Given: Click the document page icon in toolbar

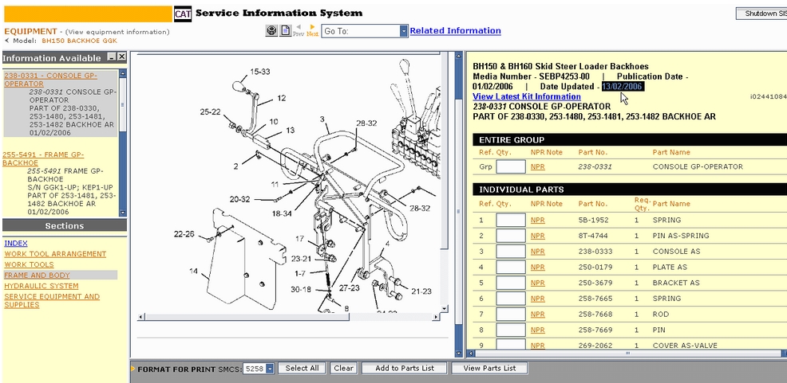Looking at the screenshot, I should (285, 31).
